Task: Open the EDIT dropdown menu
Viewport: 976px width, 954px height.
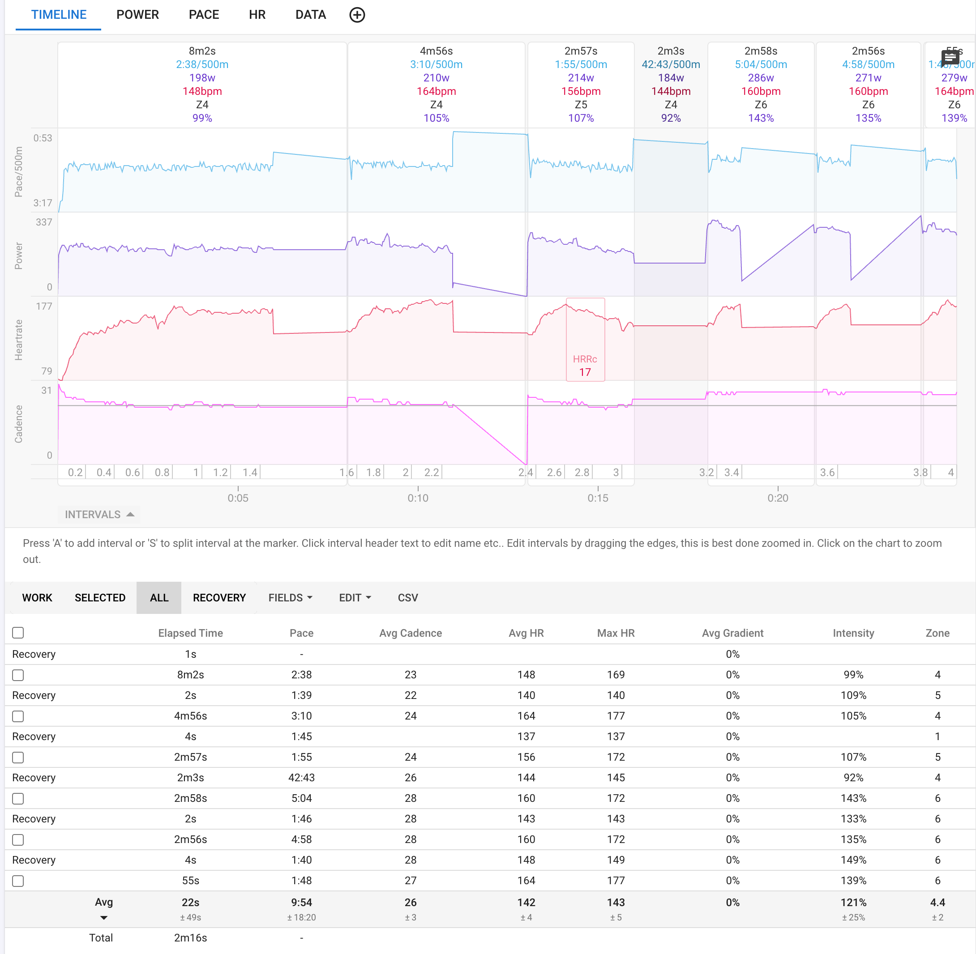Action: (x=355, y=598)
